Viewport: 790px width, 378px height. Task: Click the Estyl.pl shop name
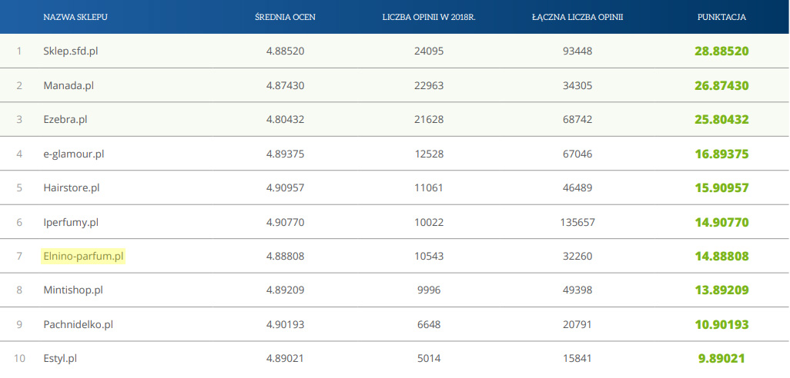tap(60, 359)
